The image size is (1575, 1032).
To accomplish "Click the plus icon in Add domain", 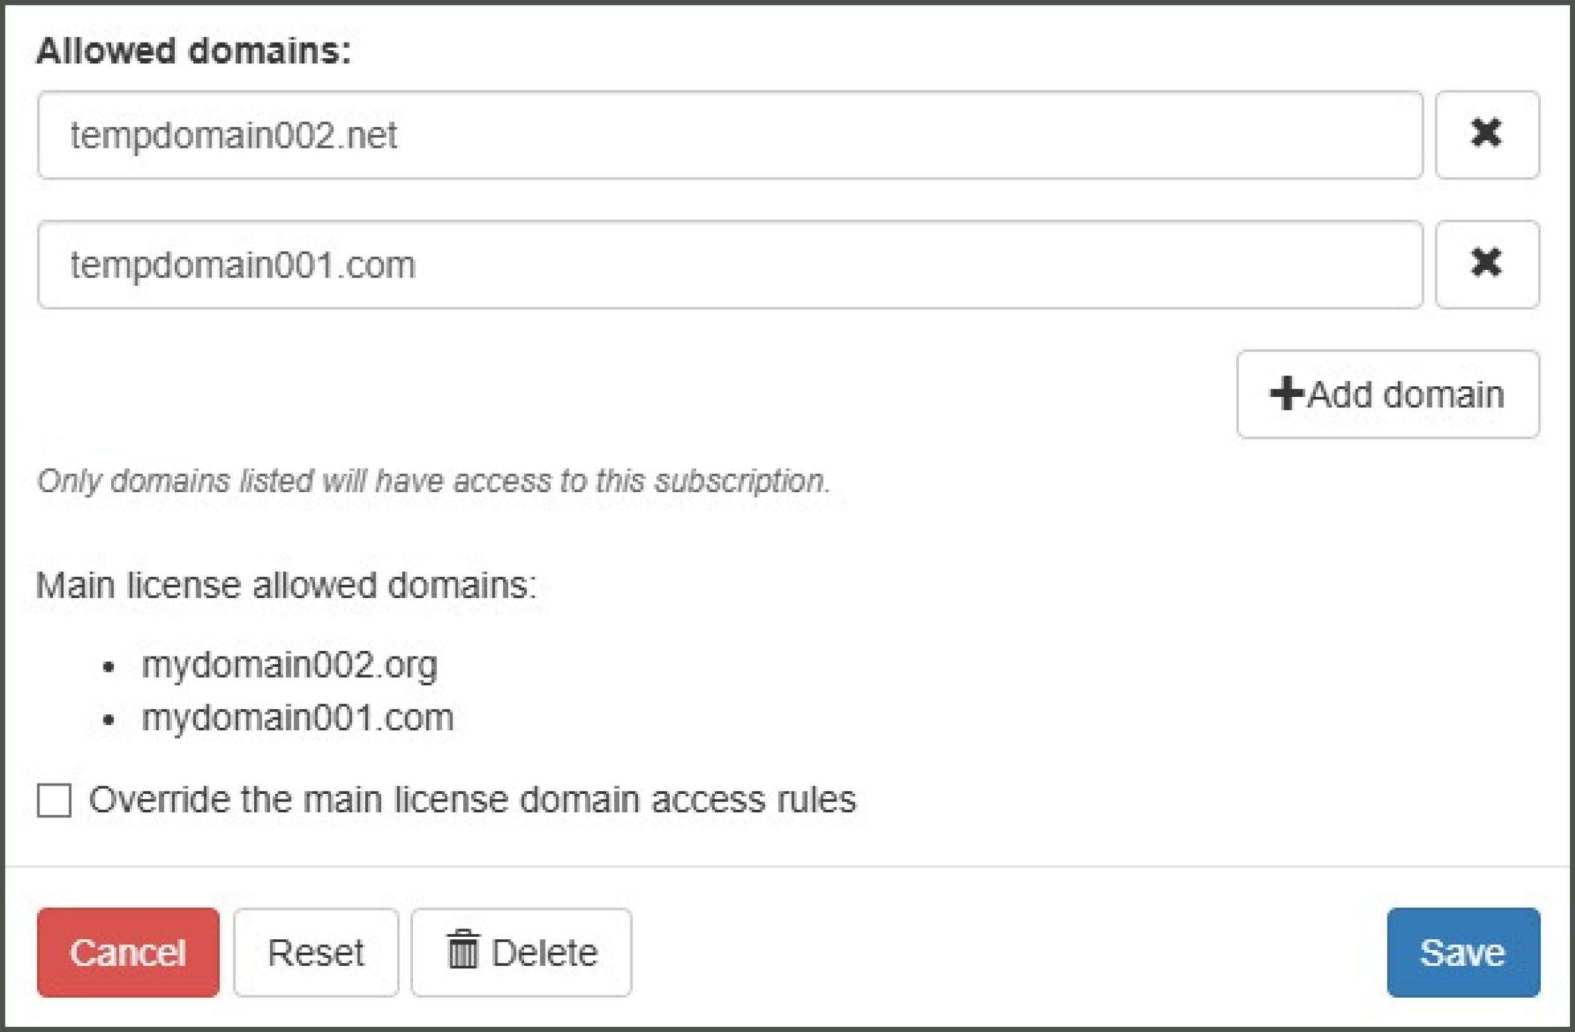I will [x=1286, y=394].
